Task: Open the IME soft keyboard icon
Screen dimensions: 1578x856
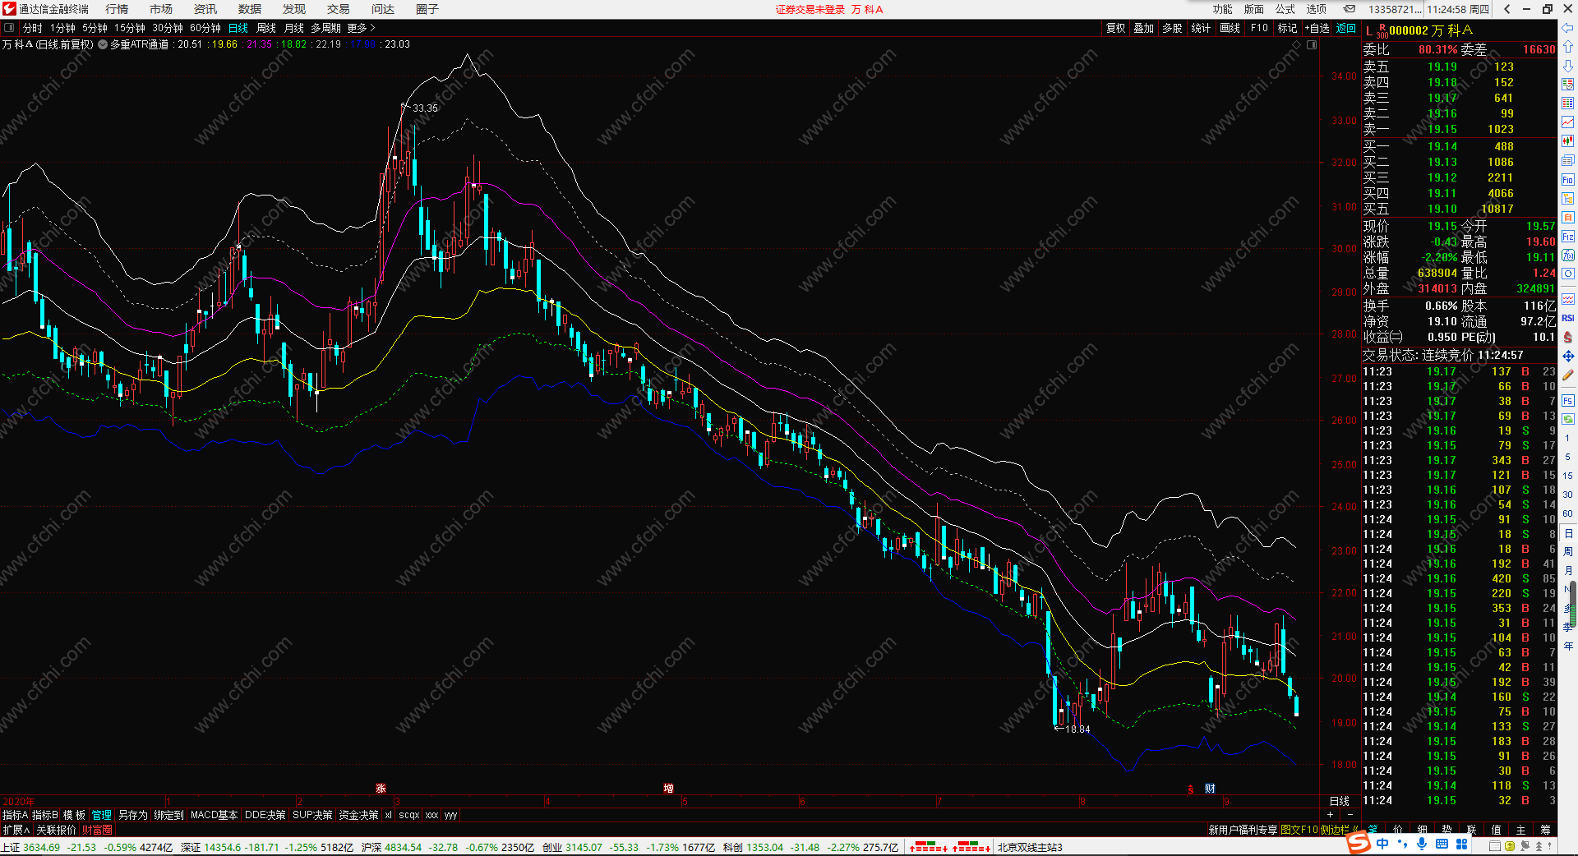Action: pyautogui.click(x=1442, y=844)
